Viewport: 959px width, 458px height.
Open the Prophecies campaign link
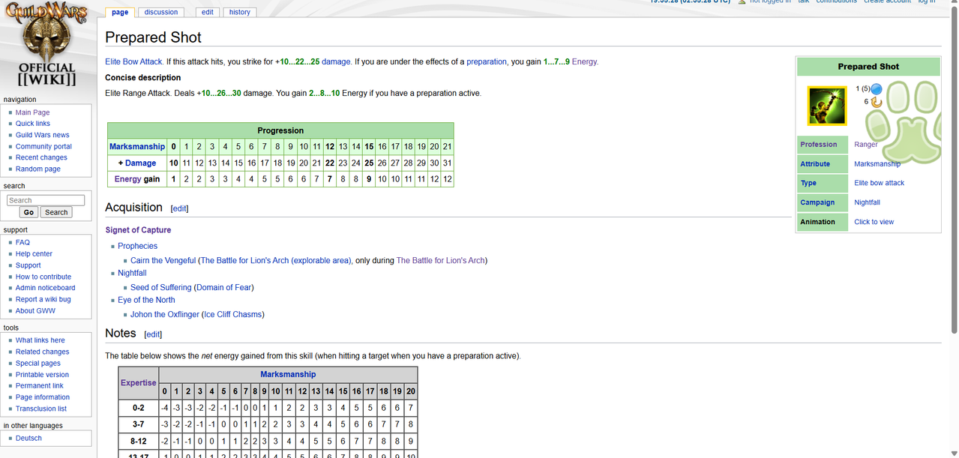[137, 246]
